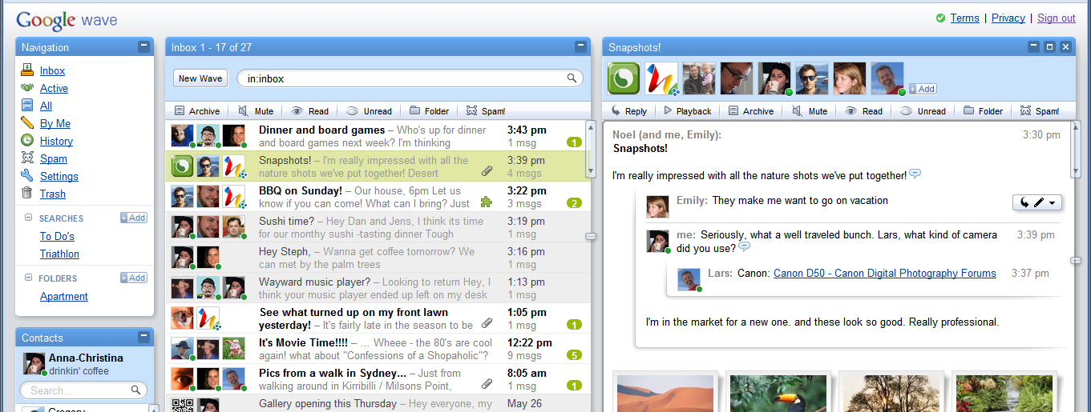Click the inbox list scrollbar down arrow

click(592, 172)
